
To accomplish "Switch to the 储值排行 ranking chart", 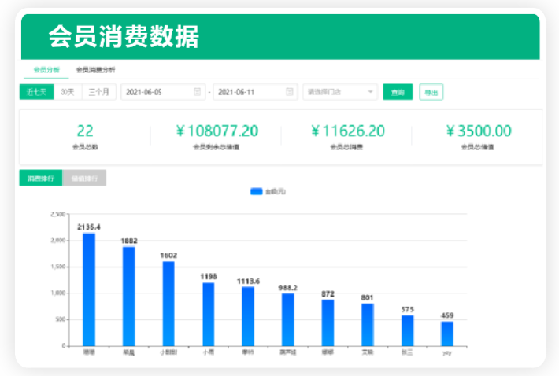I will coord(83,179).
